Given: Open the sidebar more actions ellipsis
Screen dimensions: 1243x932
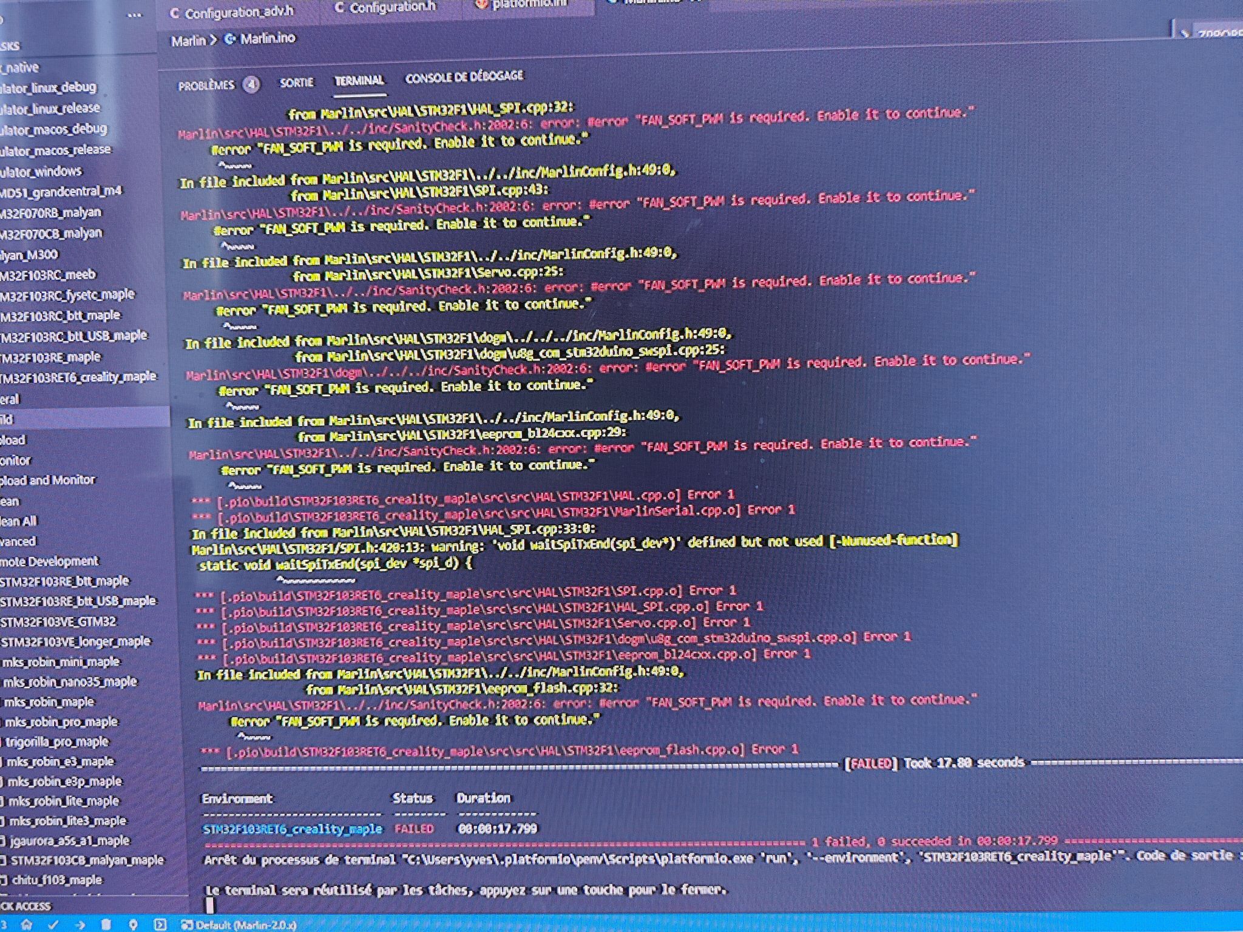Looking at the screenshot, I should pos(135,15).
